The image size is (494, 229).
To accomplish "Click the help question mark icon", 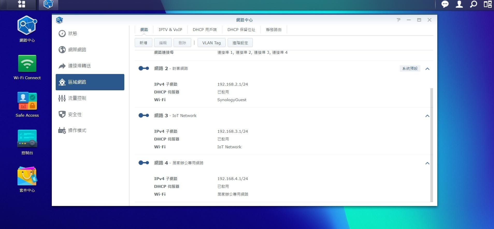I will coord(398,20).
